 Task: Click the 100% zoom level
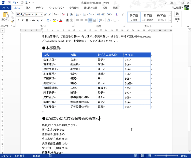point(184,156)
